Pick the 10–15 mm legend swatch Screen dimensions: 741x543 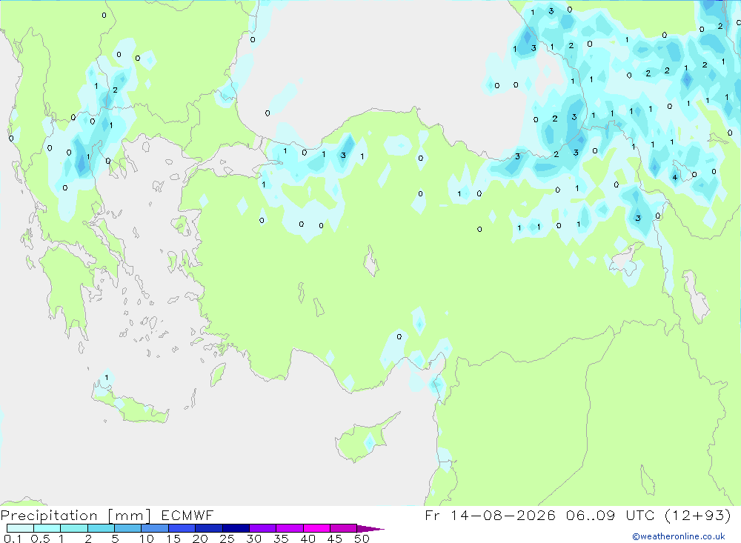[155, 528]
